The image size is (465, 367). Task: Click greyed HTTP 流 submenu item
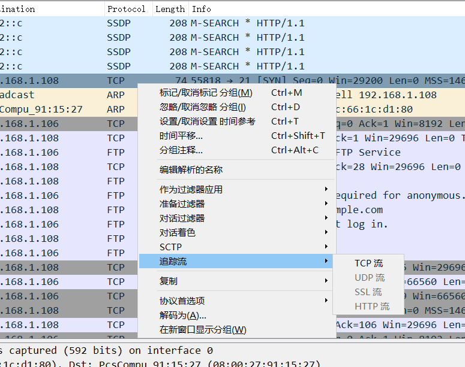point(368,307)
